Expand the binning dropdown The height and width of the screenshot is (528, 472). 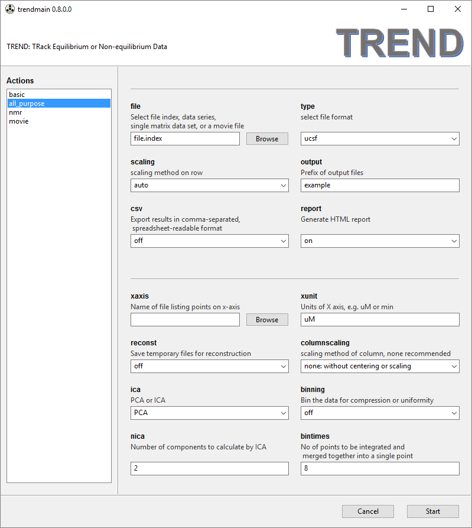[379, 413]
